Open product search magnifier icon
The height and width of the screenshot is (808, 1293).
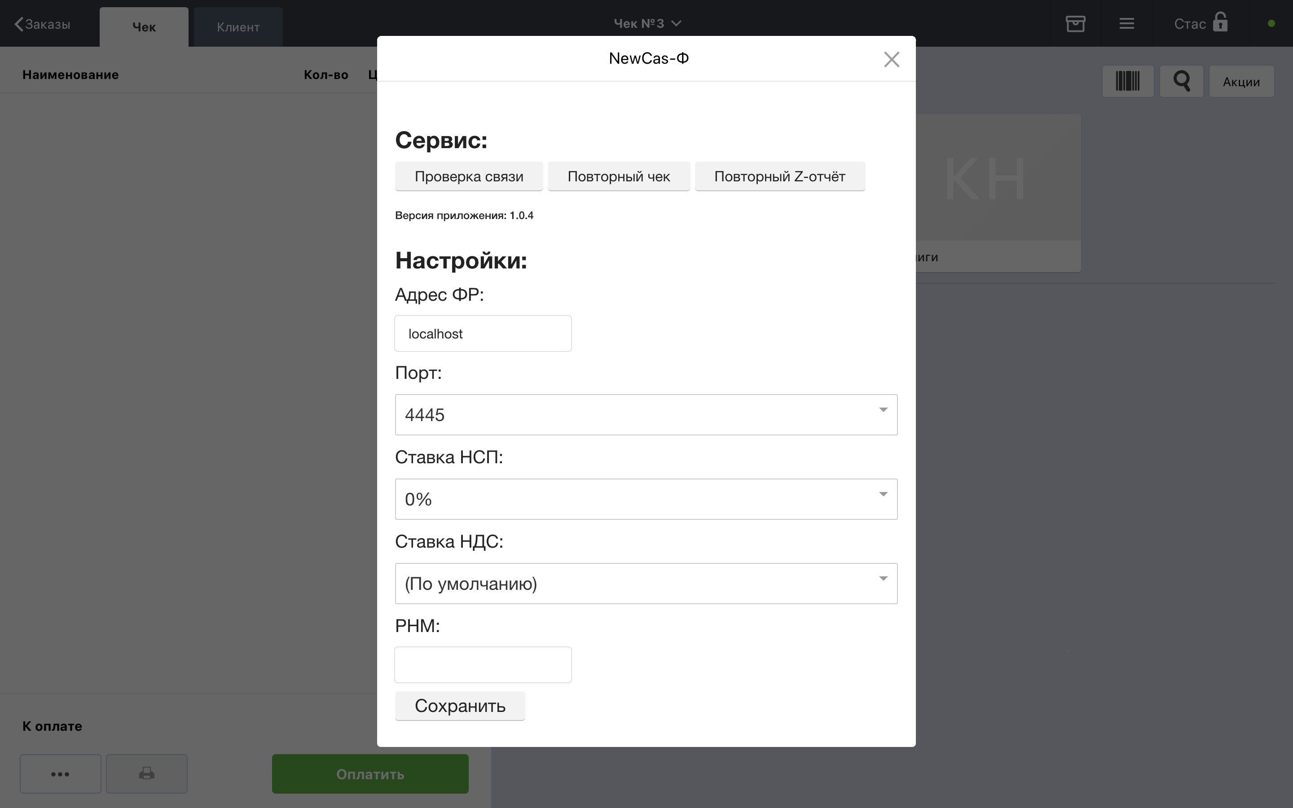(1181, 81)
